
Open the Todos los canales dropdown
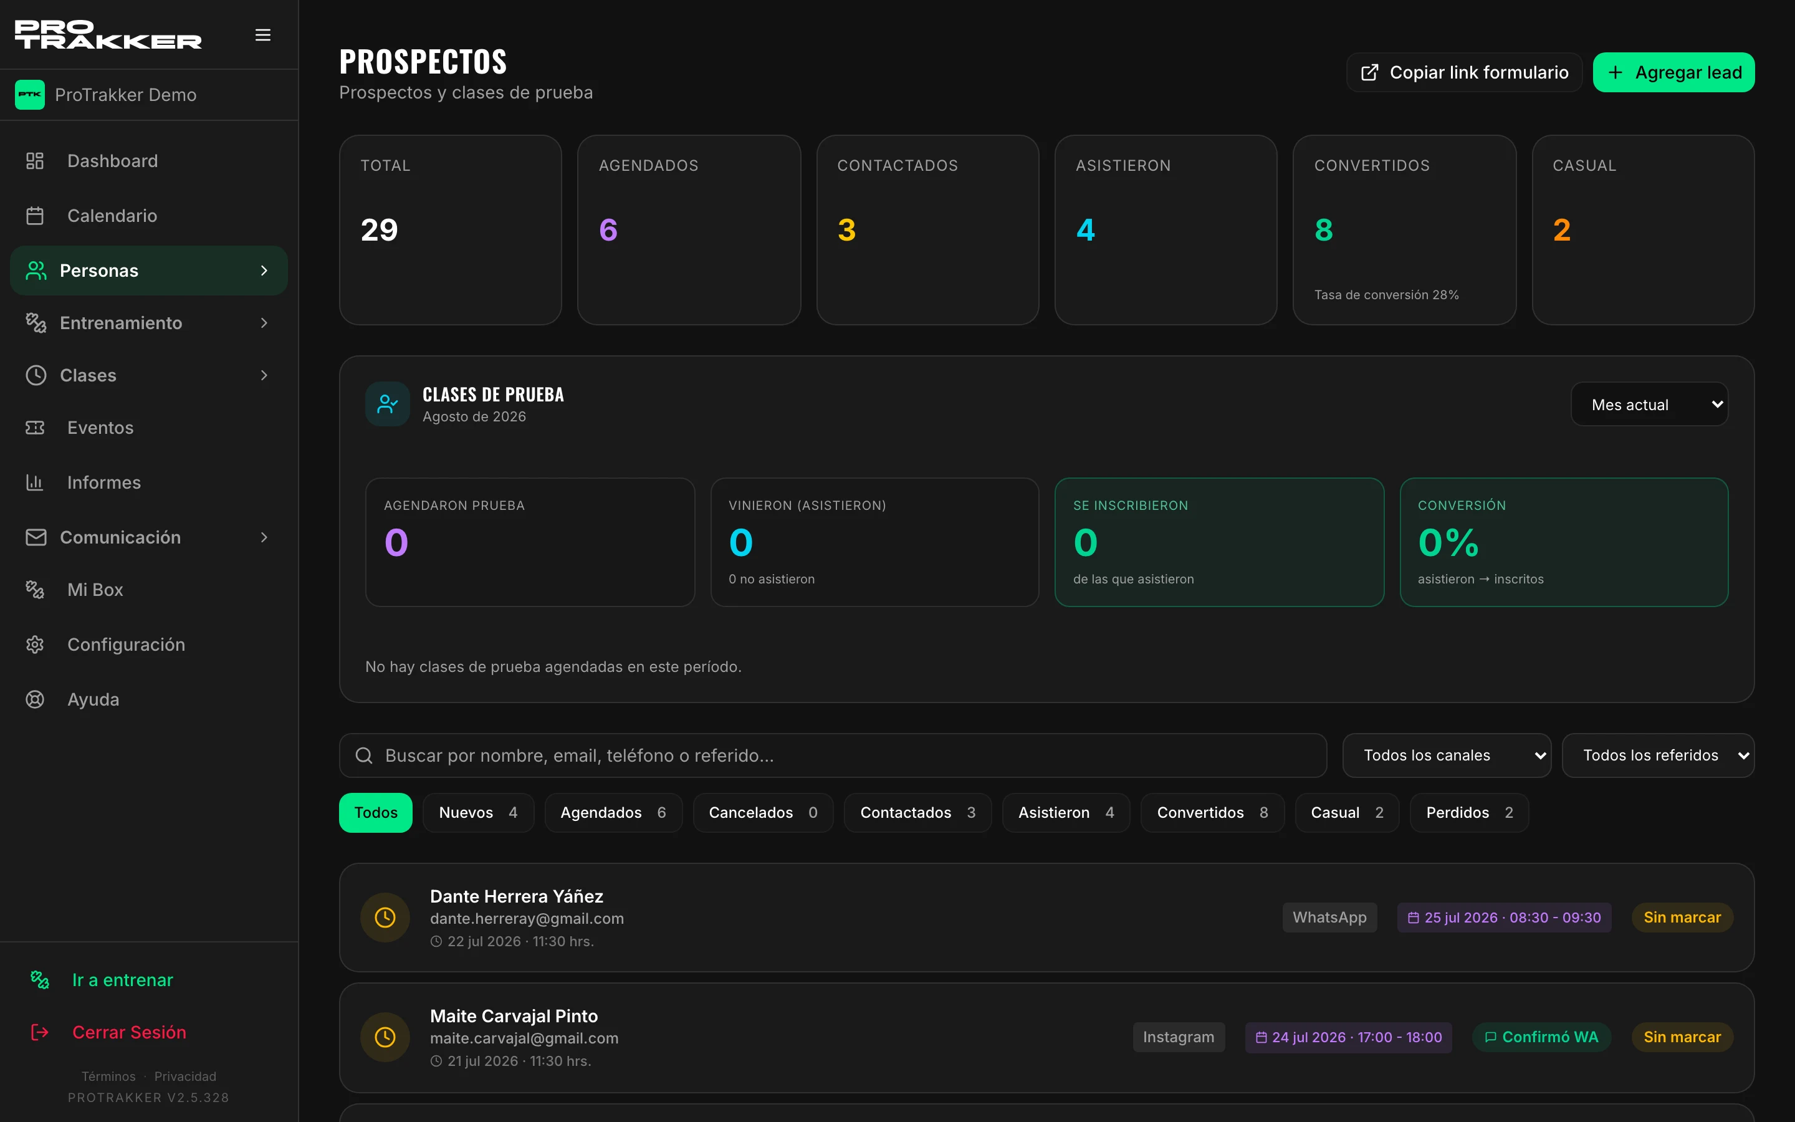coord(1447,755)
